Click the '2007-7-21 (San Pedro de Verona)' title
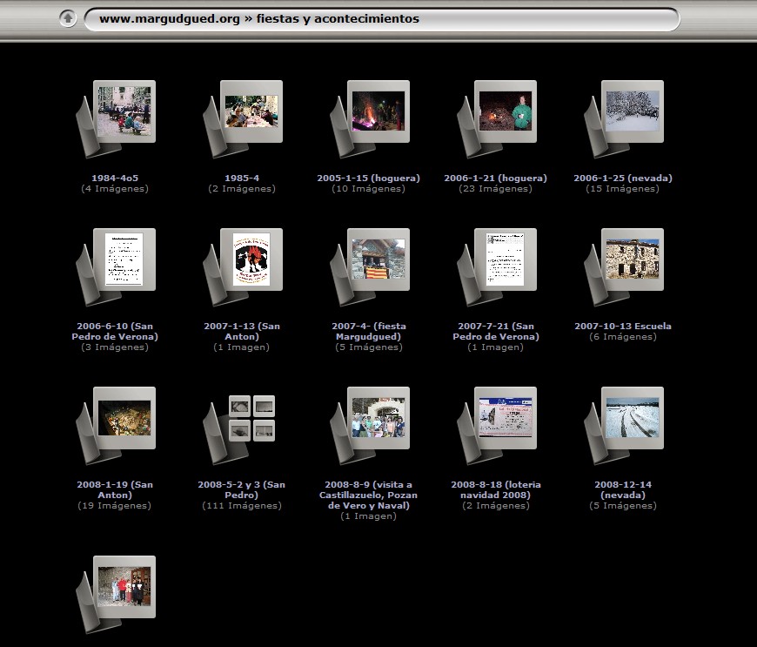The height and width of the screenshot is (647, 757). coord(496,332)
